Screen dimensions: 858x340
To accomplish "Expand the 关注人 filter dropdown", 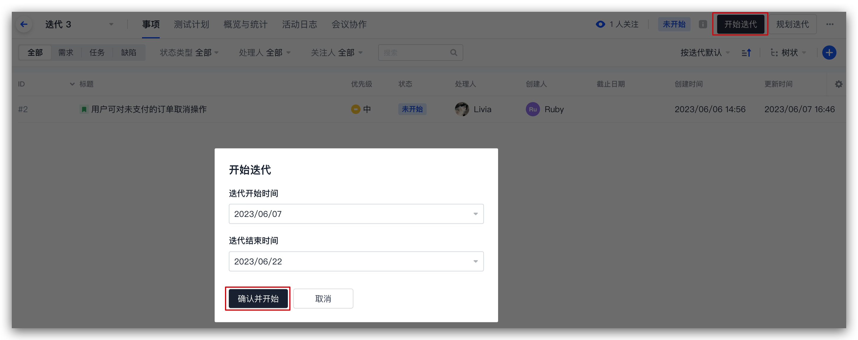I will point(336,53).
